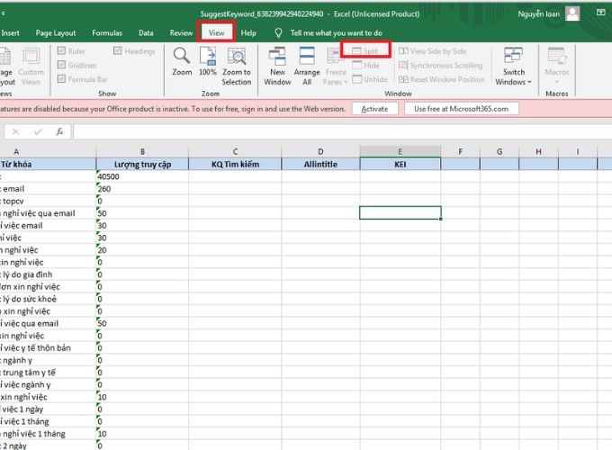Click in the formula bar input
The height and width of the screenshot is (450, 612).
(x=342, y=132)
